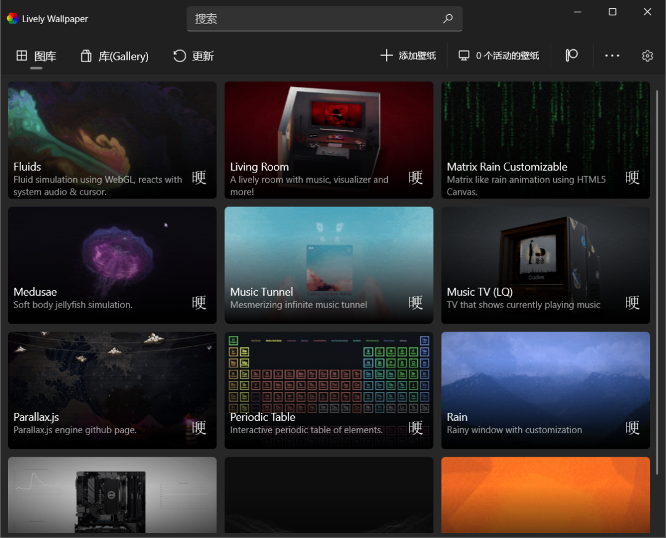Open options glyph on Medusae card
Viewport: 666px width, 538px height.
(x=199, y=303)
